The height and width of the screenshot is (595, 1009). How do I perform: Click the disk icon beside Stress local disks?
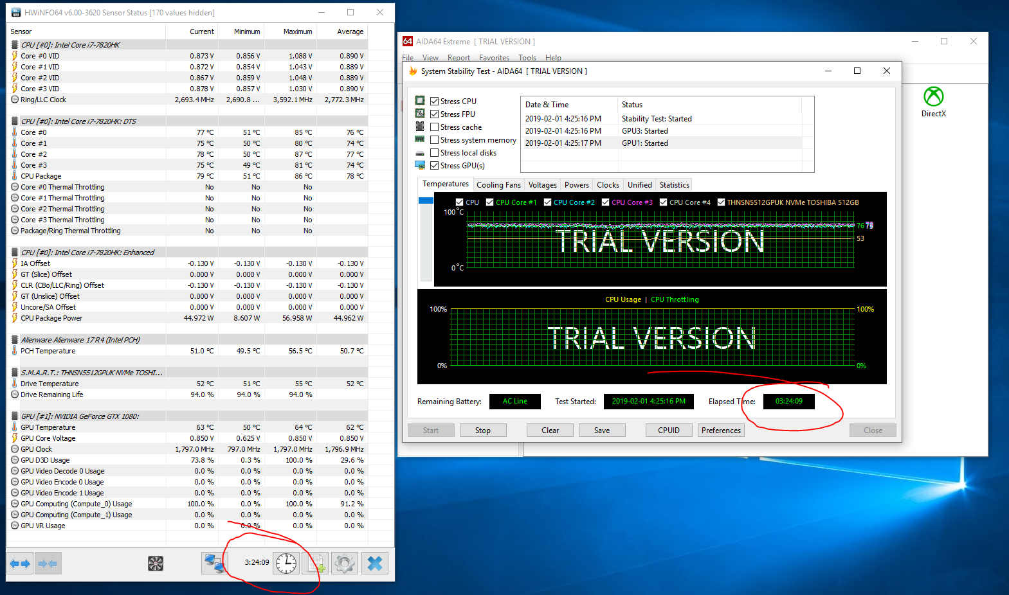click(x=420, y=153)
